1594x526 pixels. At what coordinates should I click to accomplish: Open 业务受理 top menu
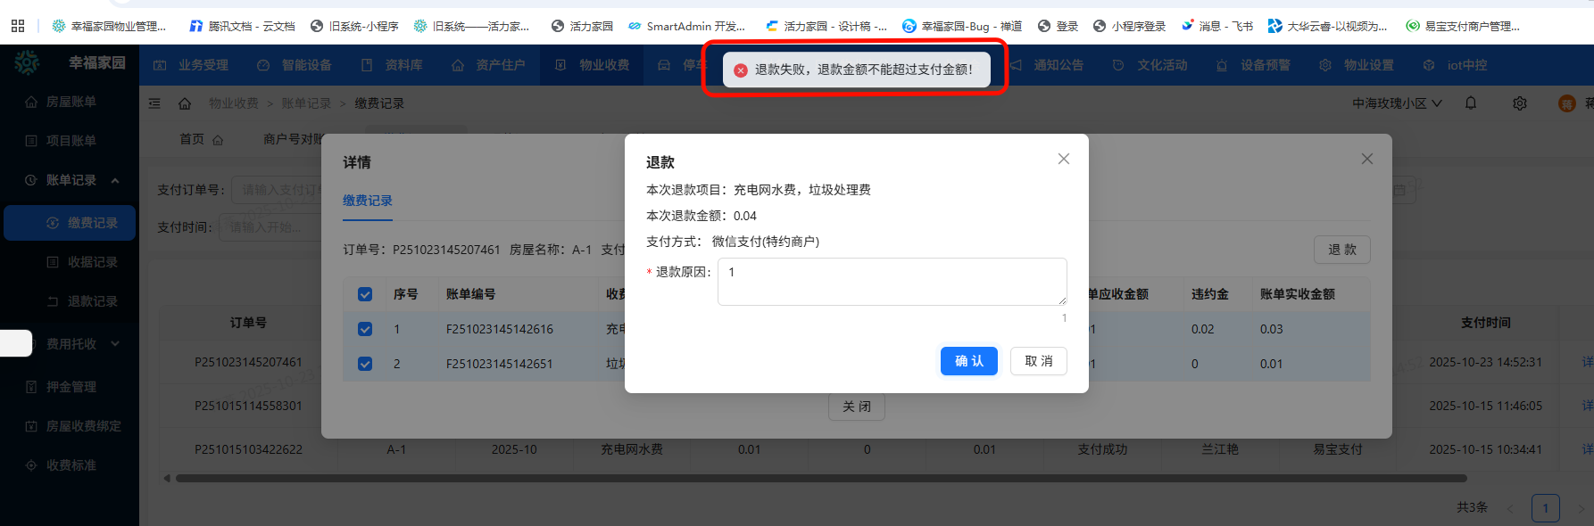pyautogui.click(x=191, y=65)
